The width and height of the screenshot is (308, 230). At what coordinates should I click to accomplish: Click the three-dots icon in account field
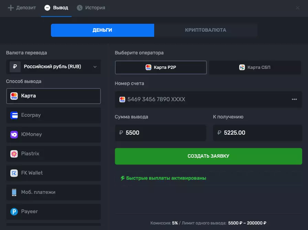click(294, 100)
